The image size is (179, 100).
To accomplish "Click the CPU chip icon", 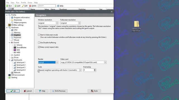I will (x=12, y=30).
